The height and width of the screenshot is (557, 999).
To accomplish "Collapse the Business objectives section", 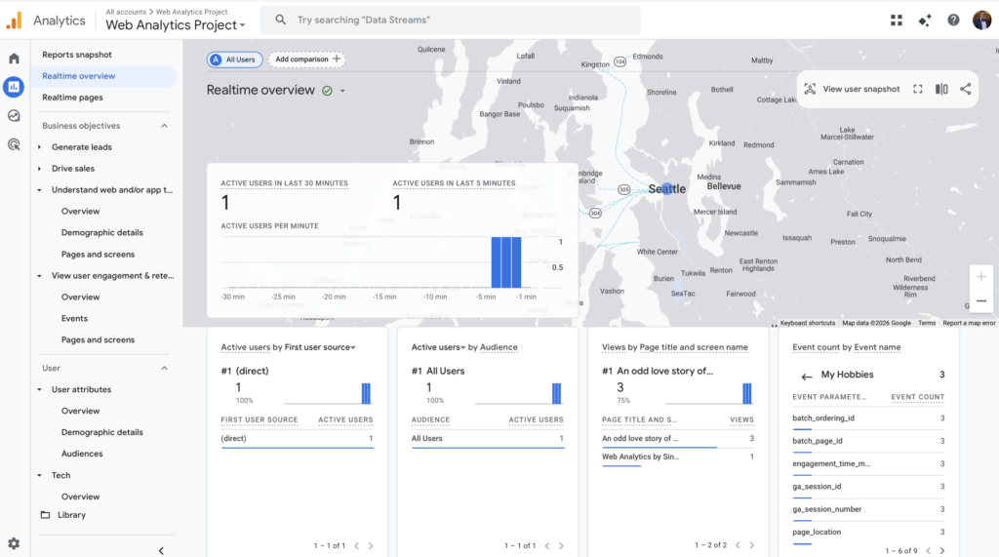I will tap(164, 126).
